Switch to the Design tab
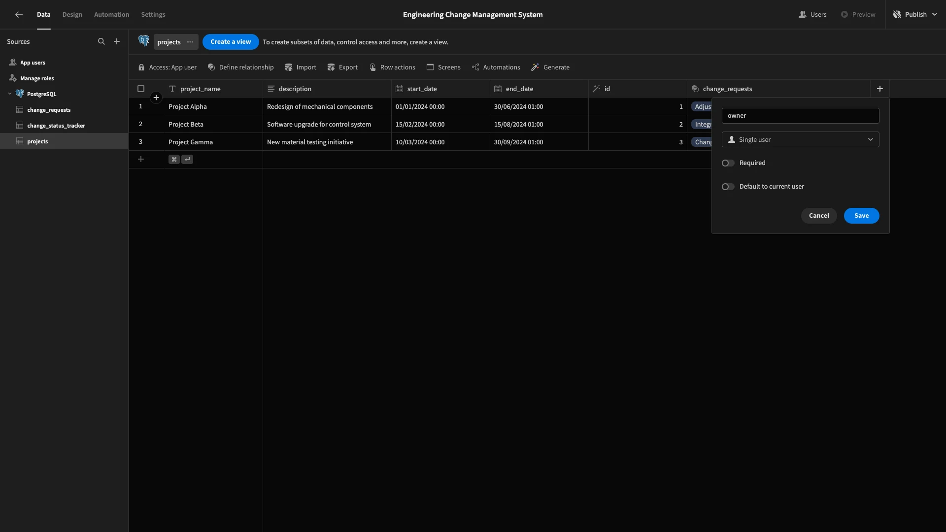946x532 pixels. click(x=72, y=15)
